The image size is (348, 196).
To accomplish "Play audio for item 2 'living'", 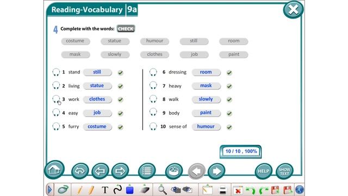I will (56, 86).
